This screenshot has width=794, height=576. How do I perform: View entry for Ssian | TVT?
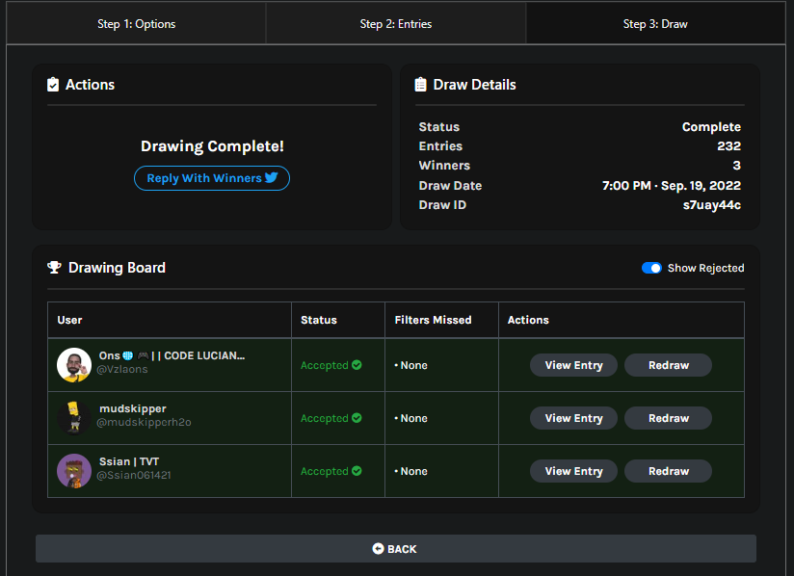[573, 471]
